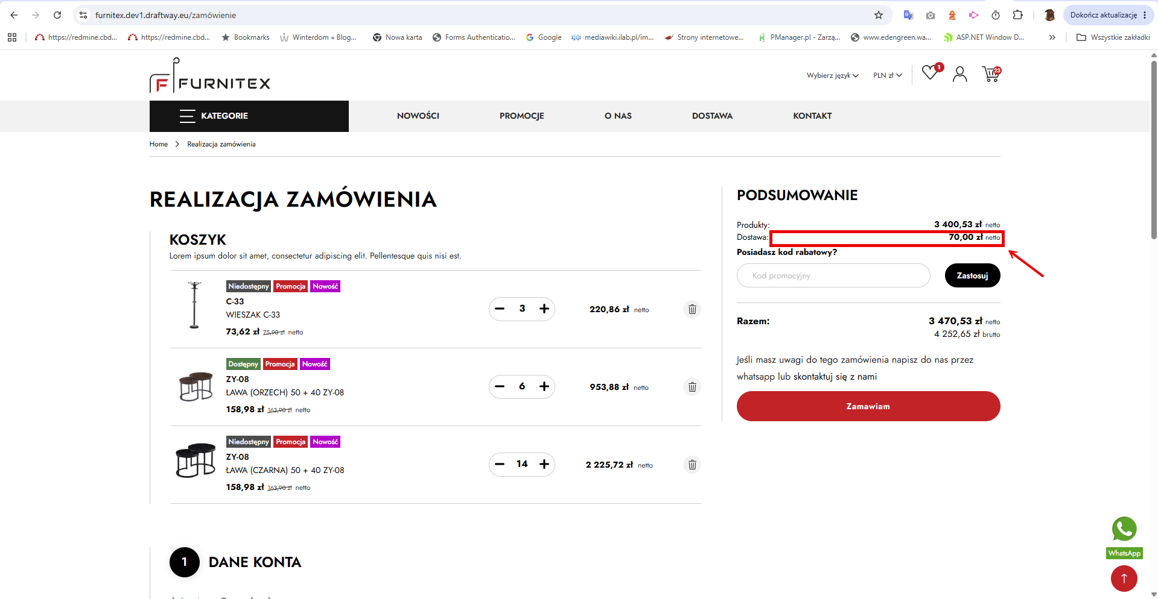Screen dimensions: 1158x599
Task: Focus the Kod promocyjny input field
Action: (833, 275)
